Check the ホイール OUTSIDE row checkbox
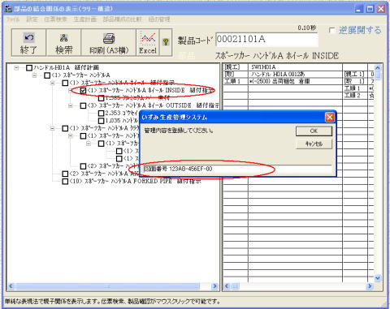The width and height of the screenshot is (390, 309). pos(83,105)
